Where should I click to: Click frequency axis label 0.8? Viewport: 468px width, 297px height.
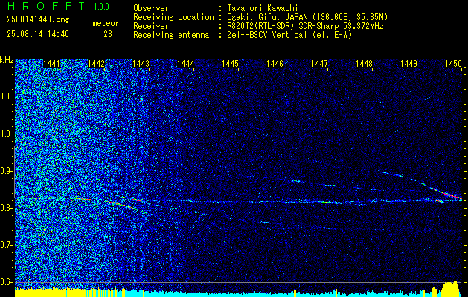coord(6,208)
